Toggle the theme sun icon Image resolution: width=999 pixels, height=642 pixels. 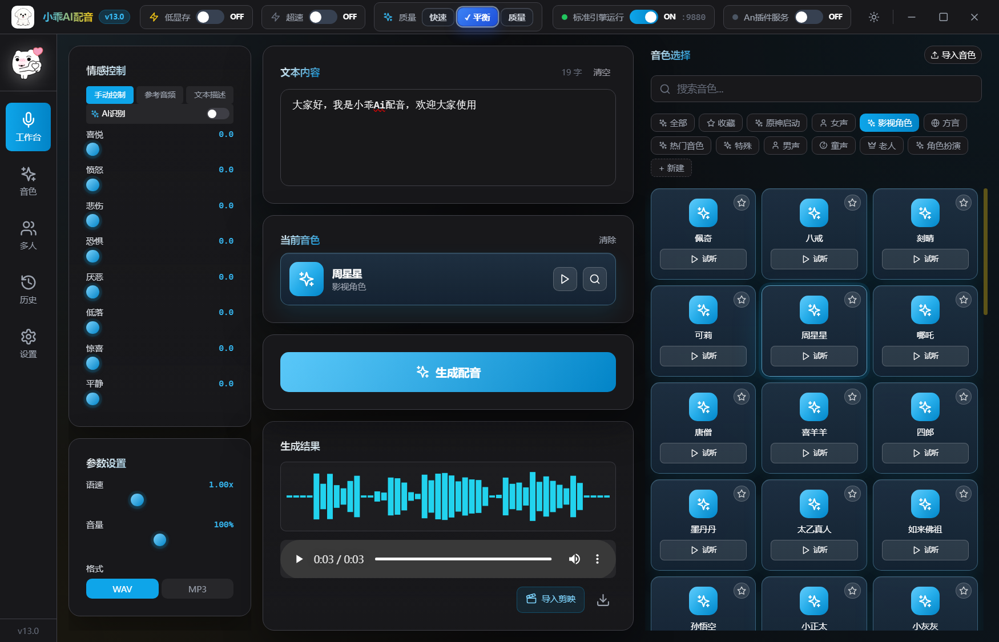(873, 17)
